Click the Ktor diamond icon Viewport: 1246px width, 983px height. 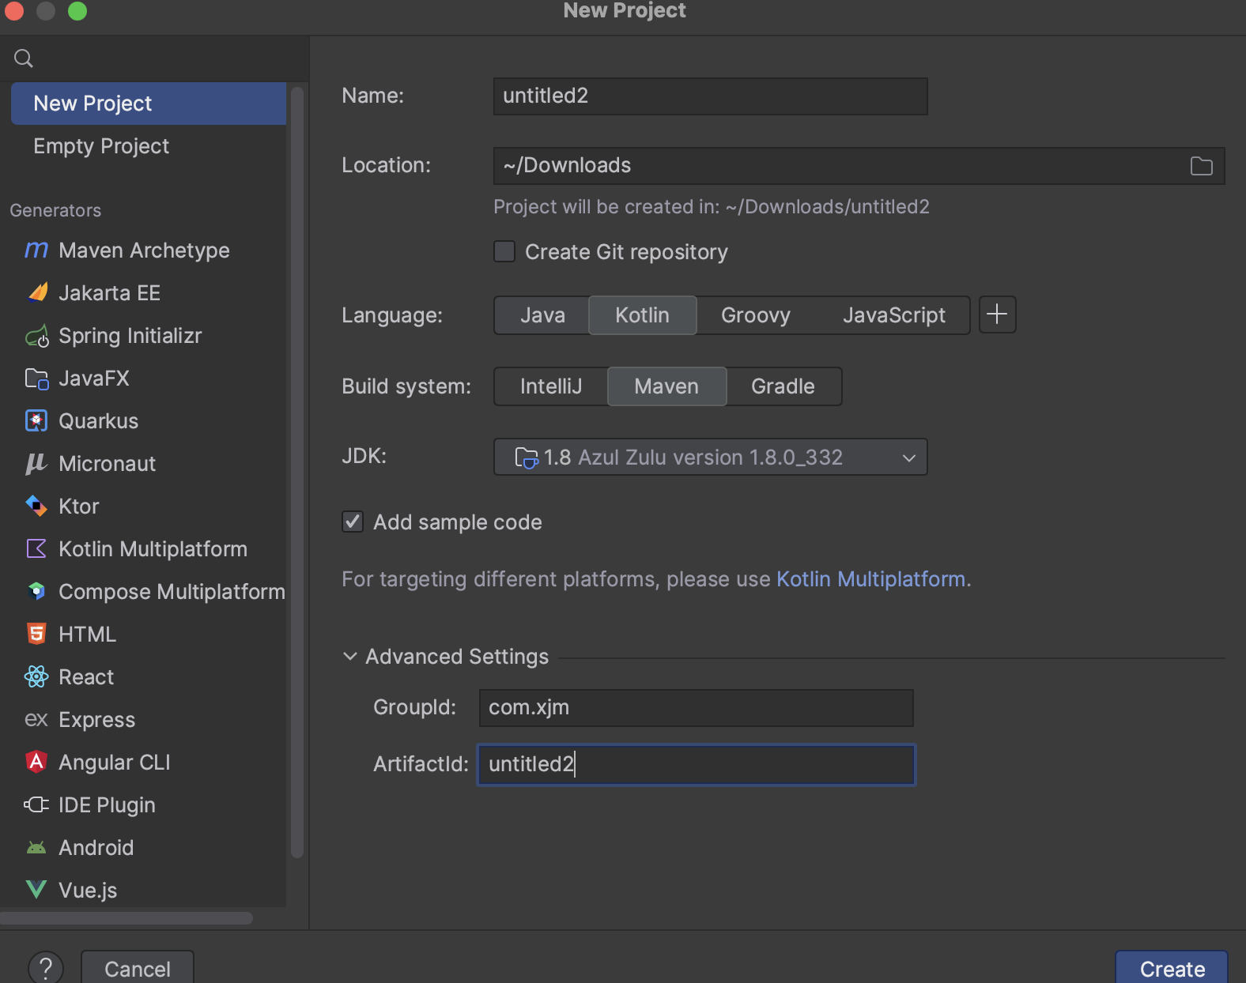(36, 506)
